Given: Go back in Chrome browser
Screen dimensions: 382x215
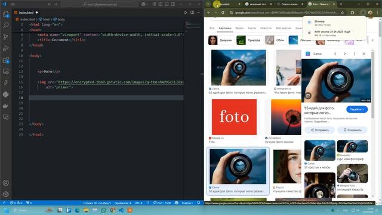Looking at the screenshot, I should [x=208, y=13].
